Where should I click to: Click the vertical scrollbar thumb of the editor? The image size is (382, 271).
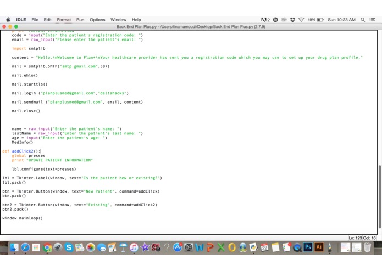(380, 196)
